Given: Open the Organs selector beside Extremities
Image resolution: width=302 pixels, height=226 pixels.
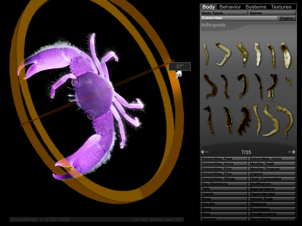Looking at the screenshot, I should 286,18.
